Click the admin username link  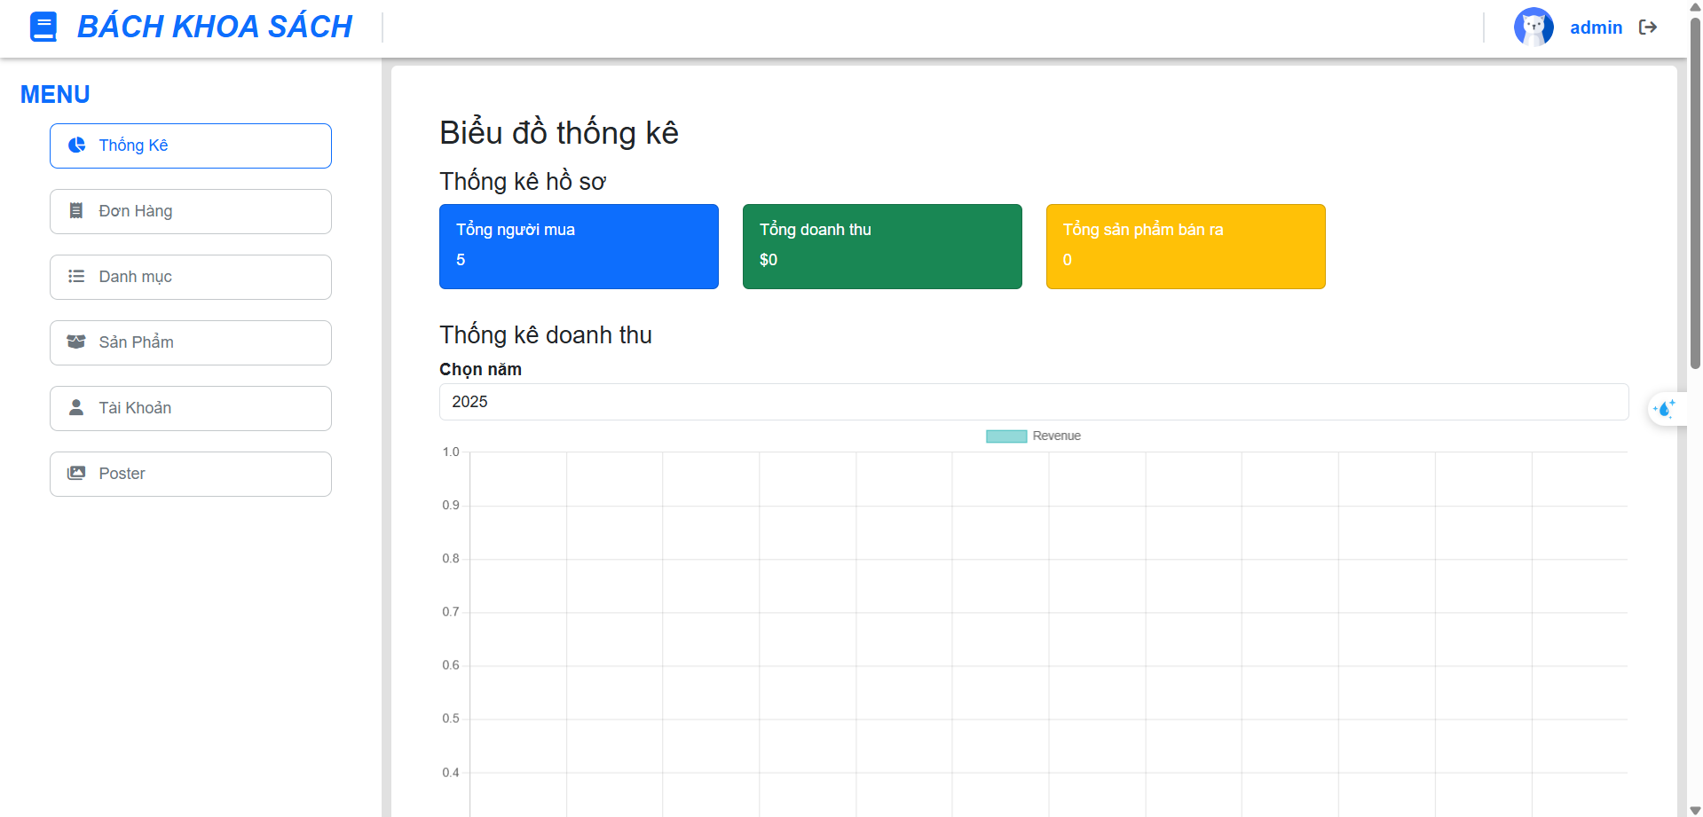(1596, 27)
